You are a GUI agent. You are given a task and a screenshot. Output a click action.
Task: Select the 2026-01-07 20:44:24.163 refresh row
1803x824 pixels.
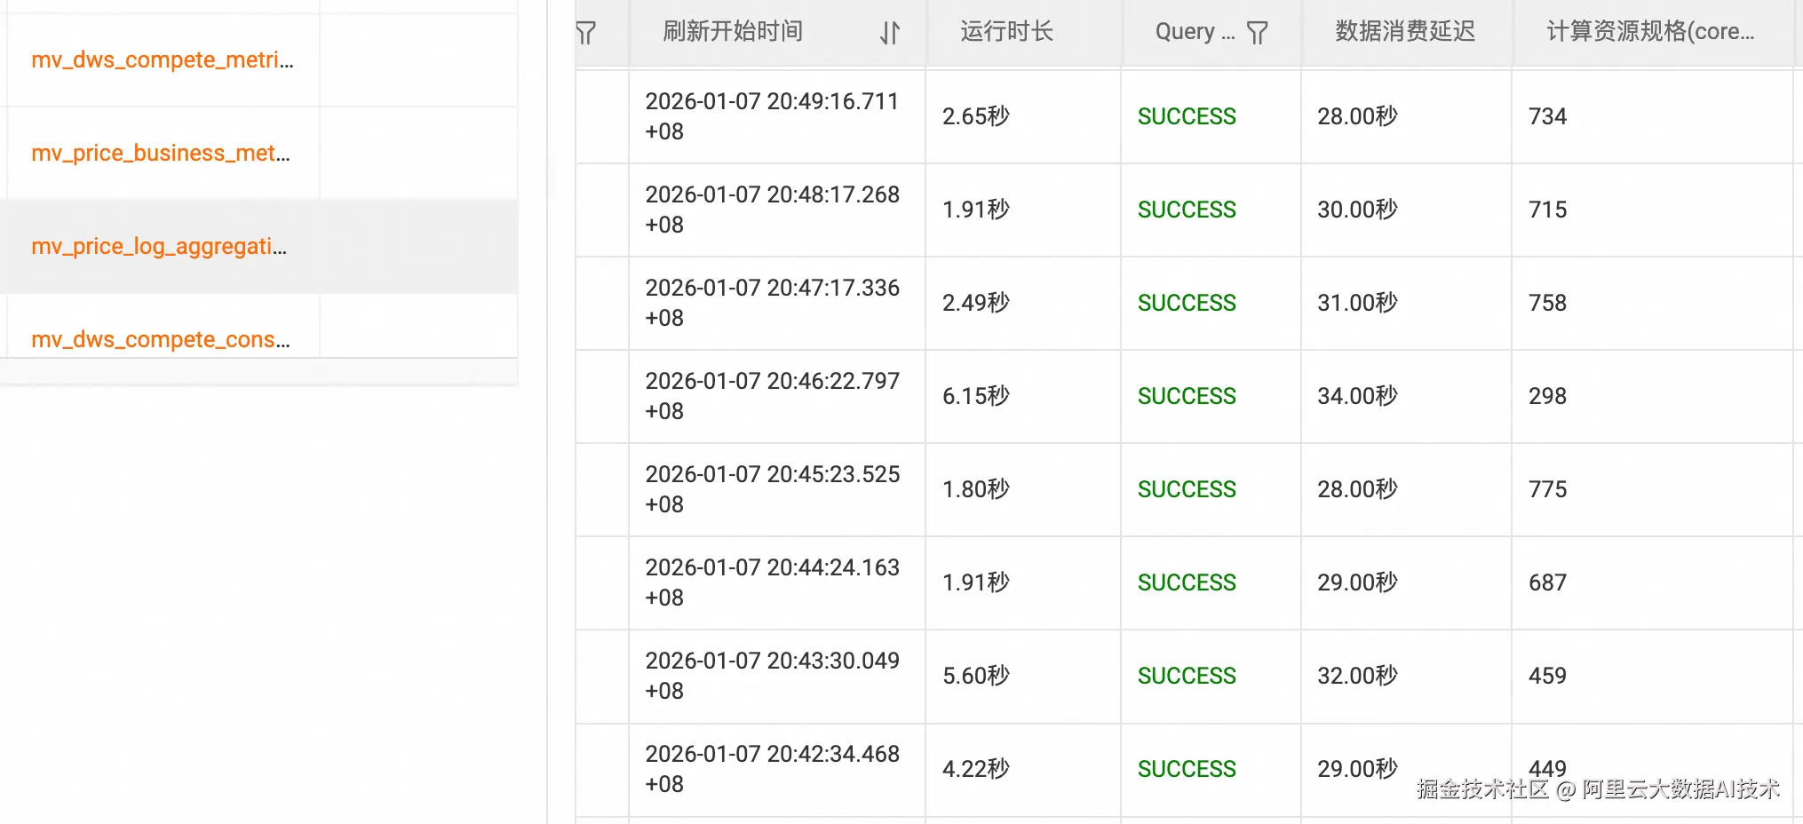[x=772, y=582]
